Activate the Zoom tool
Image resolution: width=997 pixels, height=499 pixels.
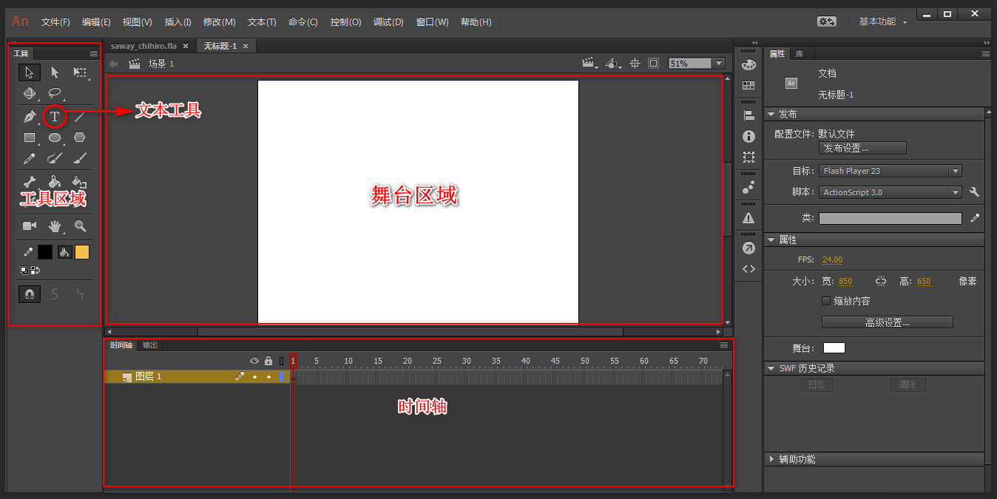[80, 226]
